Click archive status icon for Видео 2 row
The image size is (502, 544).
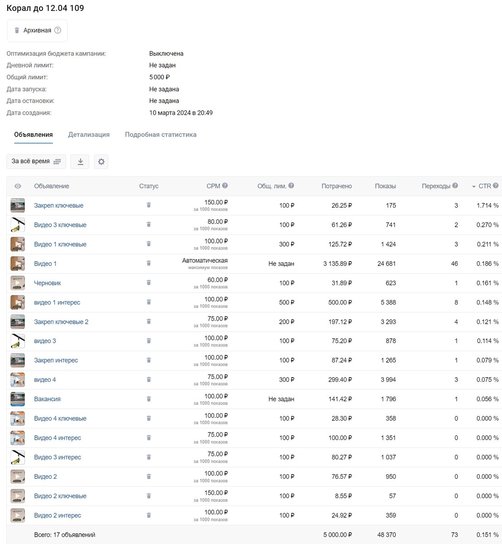[x=149, y=476]
